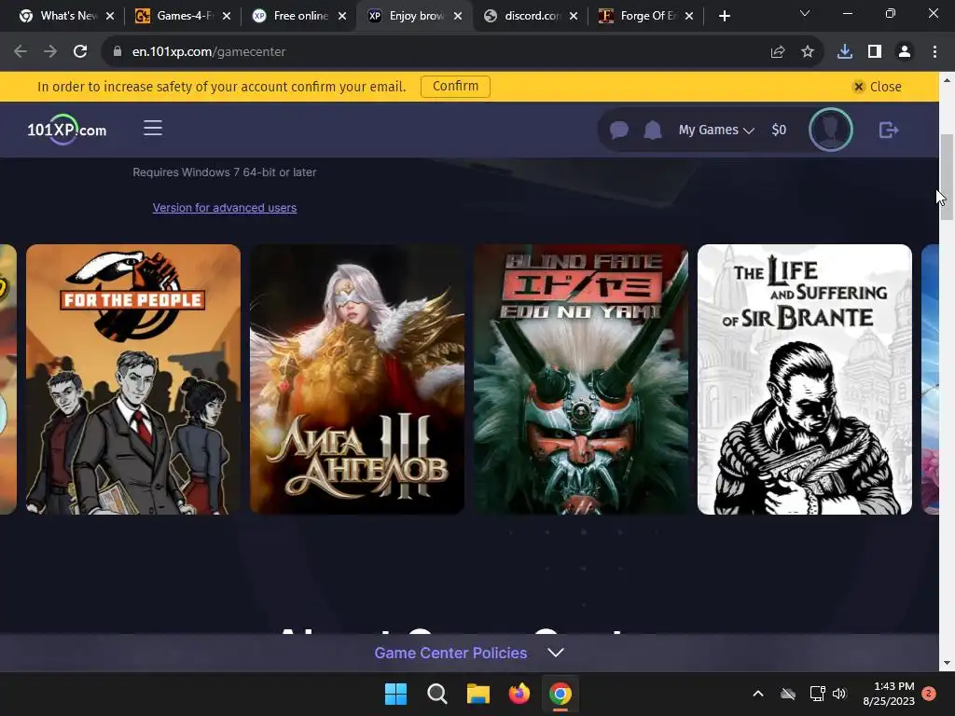955x716 pixels.
Task: Reload the current page
Action: click(x=80, y=52)
